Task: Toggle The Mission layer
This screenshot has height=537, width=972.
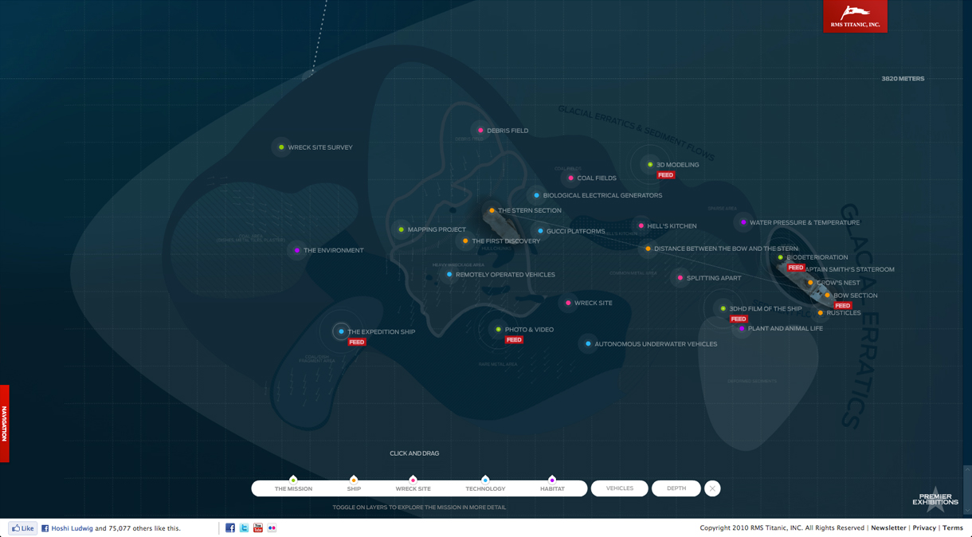Action: coord(293,488)
